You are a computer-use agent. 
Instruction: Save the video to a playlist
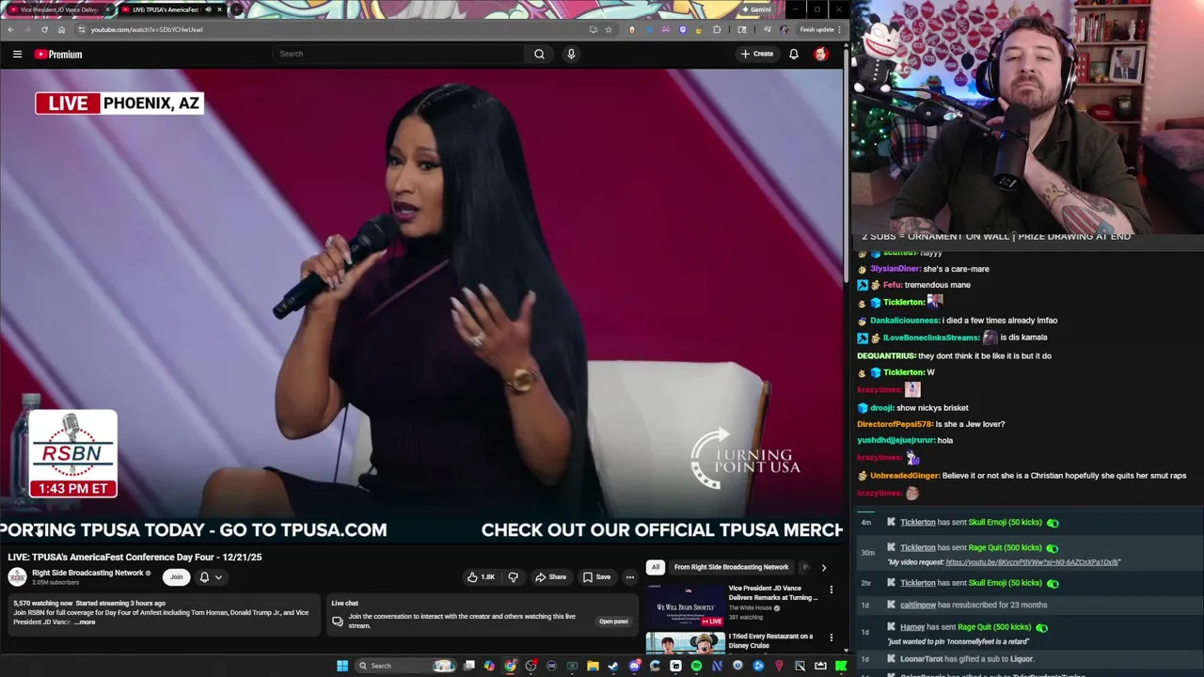pos(596,577)
